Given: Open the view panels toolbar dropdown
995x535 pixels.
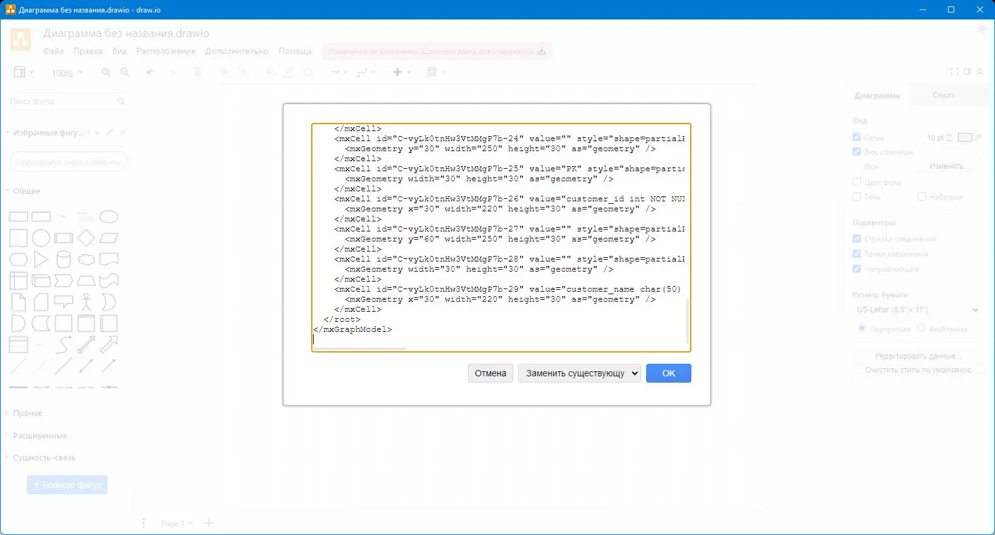Looking at the screenshot, I should click(24, 72).
